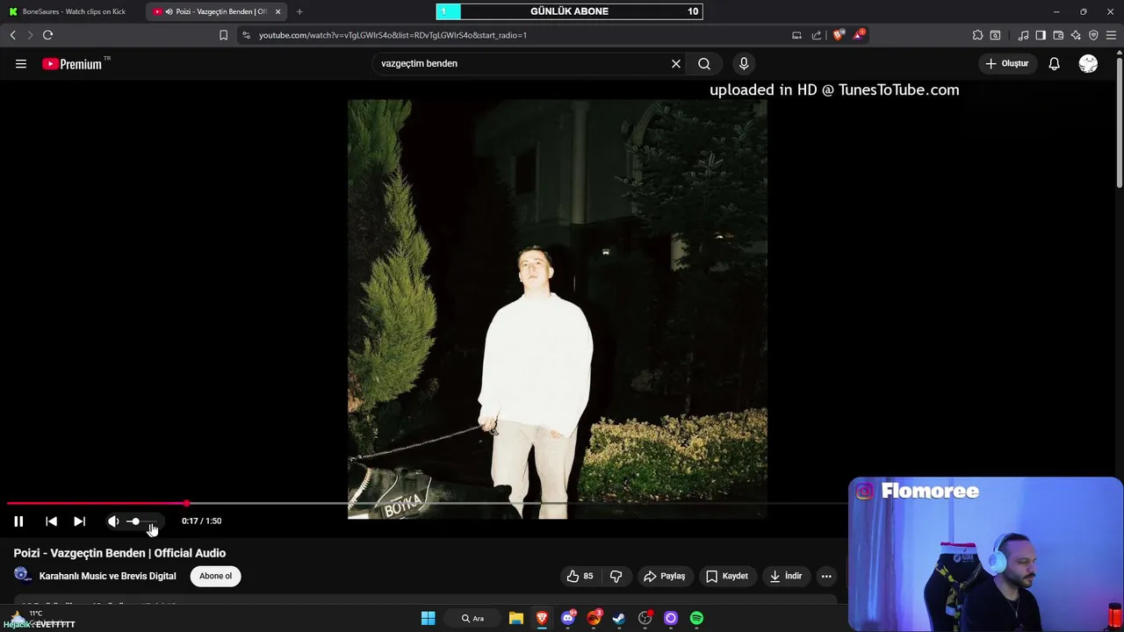This screenshot has height=632, width=1124.
Task: Dislike the video with thumbs down
Action: point(616,576)
